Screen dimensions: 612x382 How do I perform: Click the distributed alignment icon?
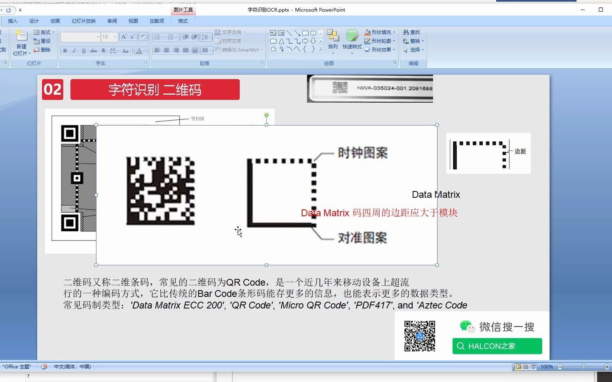195,50
